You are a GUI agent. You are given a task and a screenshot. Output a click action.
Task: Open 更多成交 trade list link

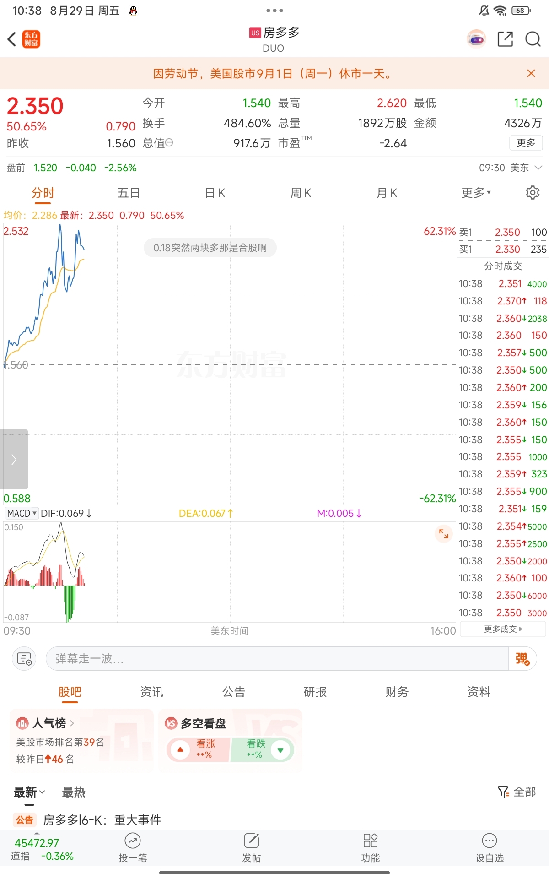click(503, 629)
